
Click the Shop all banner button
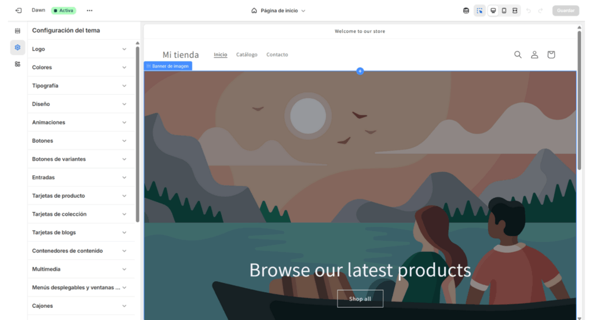pos(360,299)
